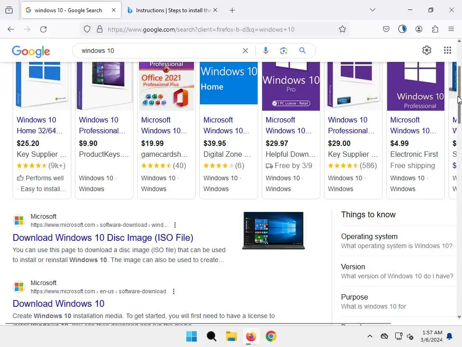The image size is (462, 347).
Task: Open Windows Start menu
Action: pos(191,336)
